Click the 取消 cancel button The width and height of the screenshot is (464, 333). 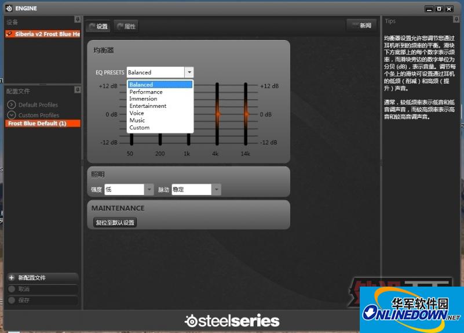(x=43, y=289)
